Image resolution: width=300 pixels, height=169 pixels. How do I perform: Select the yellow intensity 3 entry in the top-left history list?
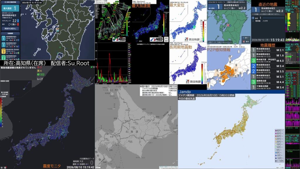pos(10,51)
